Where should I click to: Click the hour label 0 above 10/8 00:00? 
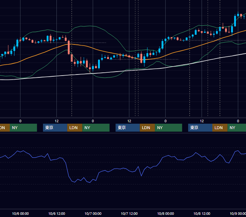(166, 121)
